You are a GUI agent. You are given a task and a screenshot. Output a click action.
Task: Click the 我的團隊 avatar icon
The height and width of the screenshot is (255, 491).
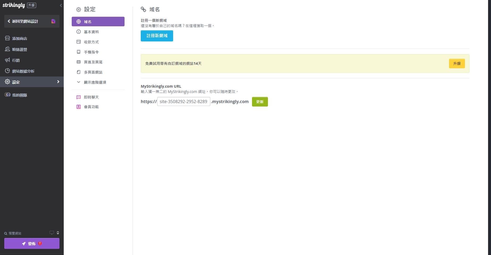7,95
